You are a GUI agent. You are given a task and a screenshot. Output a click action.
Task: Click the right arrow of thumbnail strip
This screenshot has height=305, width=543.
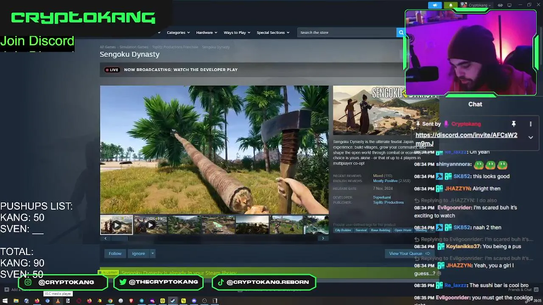coord(323,238)
